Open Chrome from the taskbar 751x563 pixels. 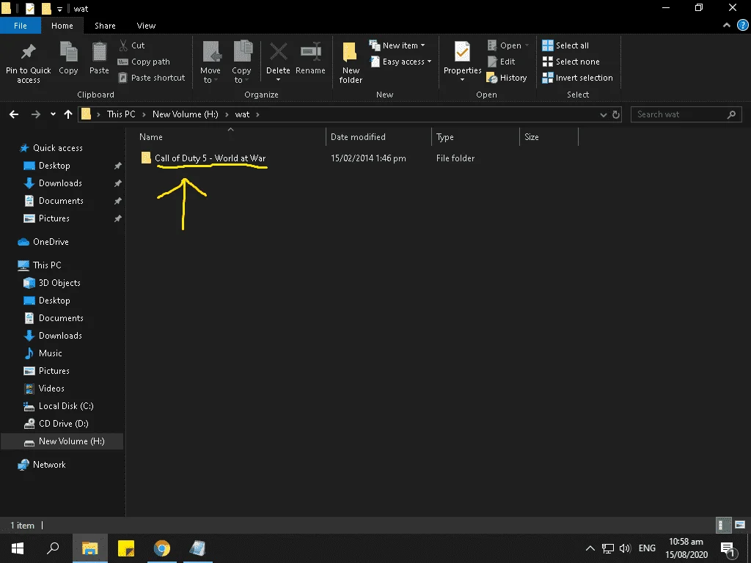click(x=162, y=548)
